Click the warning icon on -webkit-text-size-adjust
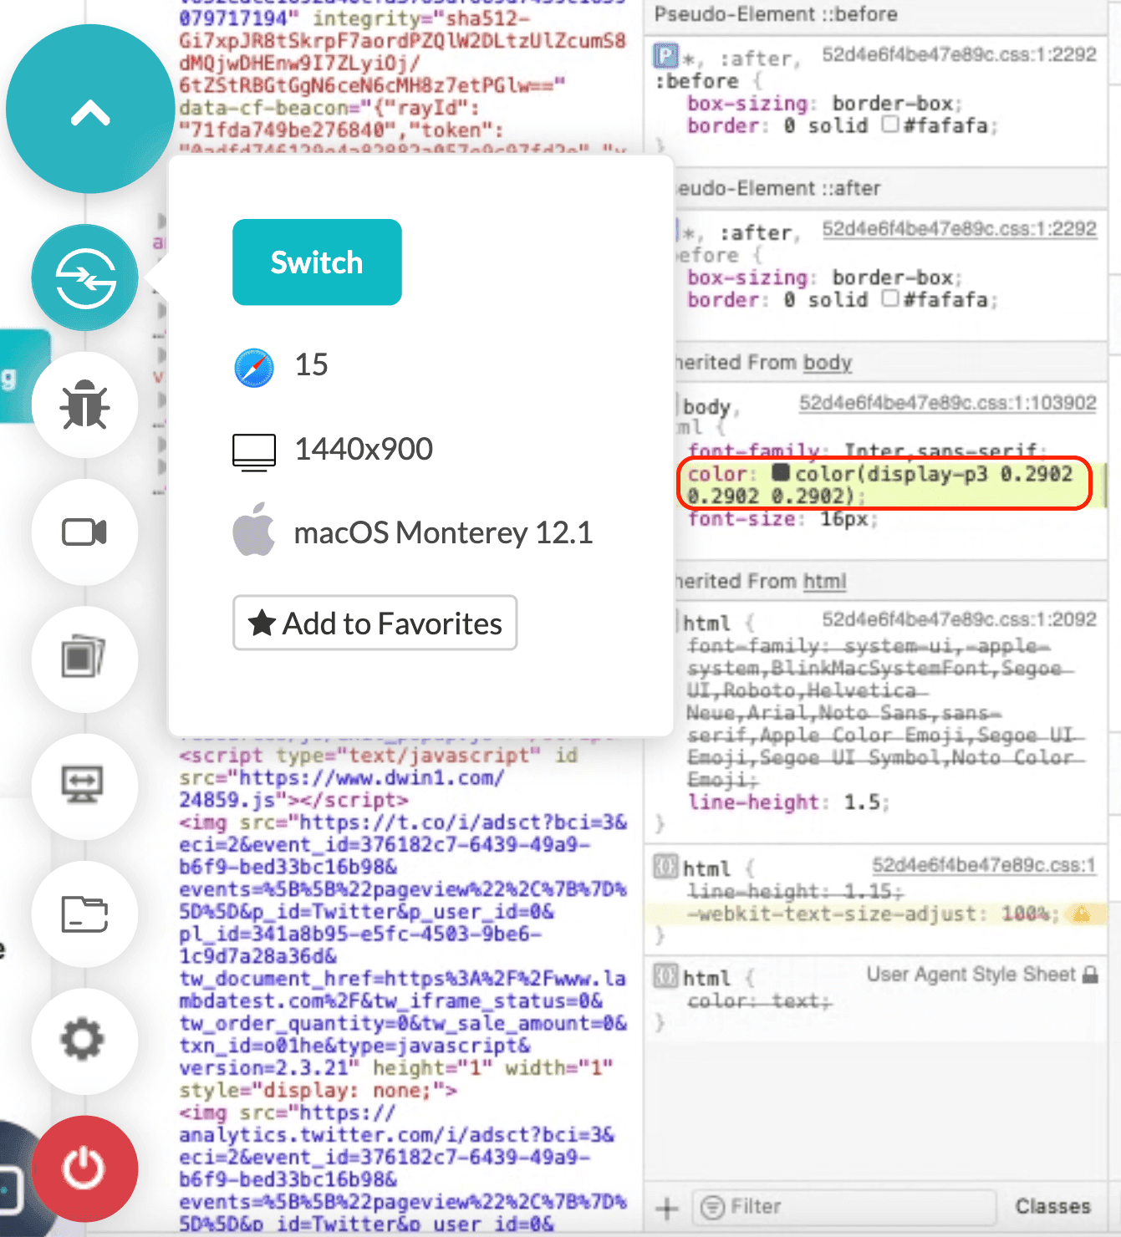This screenshot has height=1237, width=1121. [1082, 914]
